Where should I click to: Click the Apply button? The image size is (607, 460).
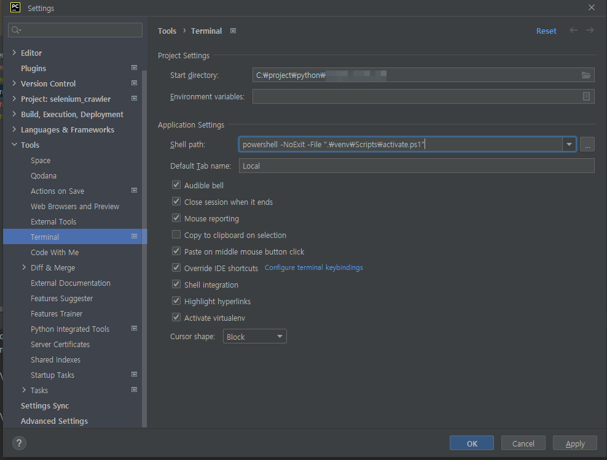(575, 443)
